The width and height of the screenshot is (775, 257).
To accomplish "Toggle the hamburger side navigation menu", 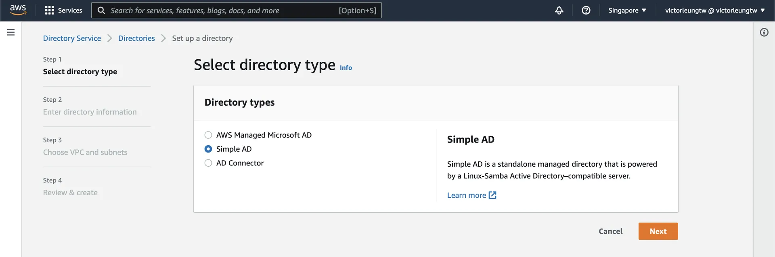I will pyautogui.click(x=11, y=32).
